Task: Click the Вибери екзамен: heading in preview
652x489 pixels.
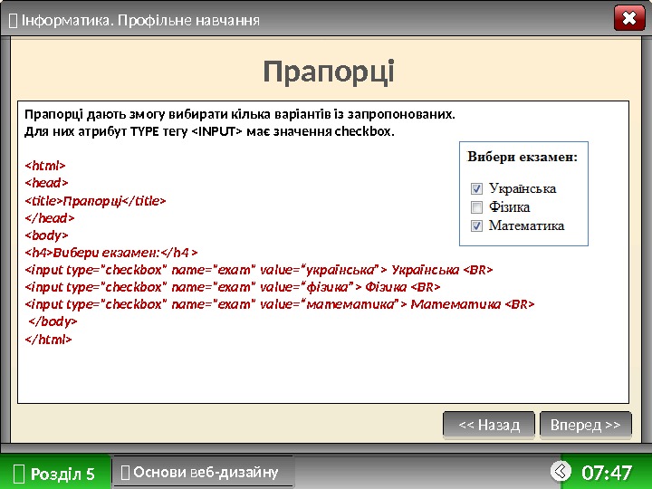Action: [523, 157]
